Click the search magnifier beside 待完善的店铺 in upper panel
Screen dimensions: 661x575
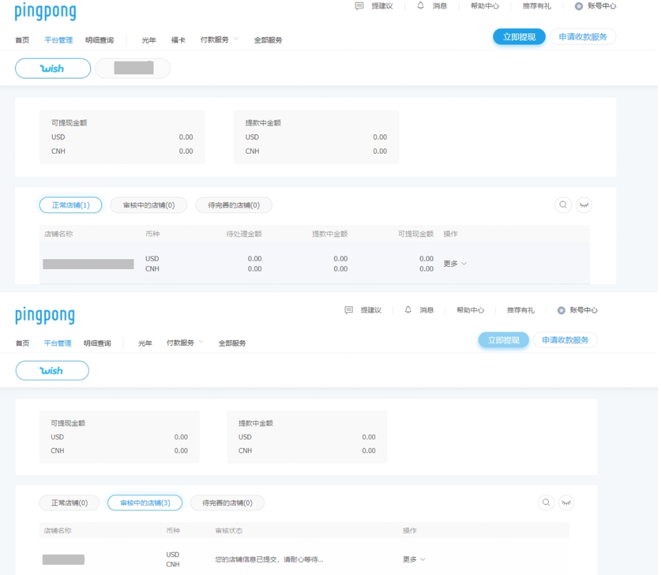(562, 205)
